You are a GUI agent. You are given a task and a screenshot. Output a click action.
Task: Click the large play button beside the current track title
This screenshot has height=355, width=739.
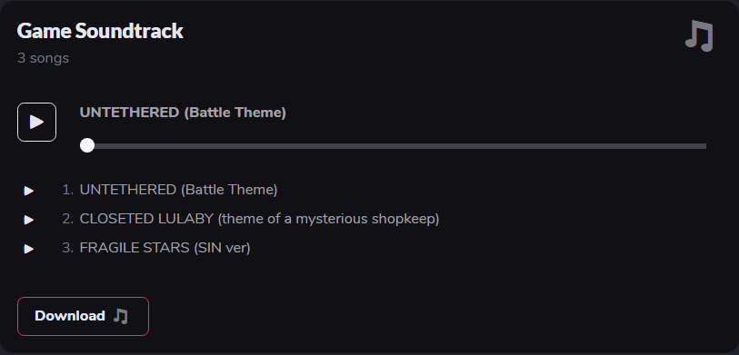pyautogui.click(x=36, y=122)
